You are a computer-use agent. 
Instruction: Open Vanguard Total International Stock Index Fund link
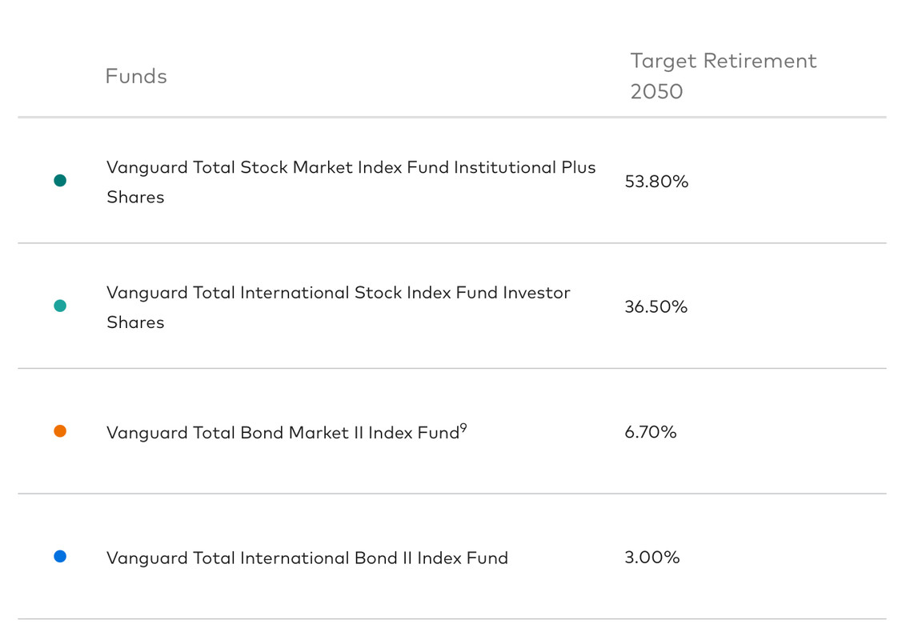tap(338, 293)
